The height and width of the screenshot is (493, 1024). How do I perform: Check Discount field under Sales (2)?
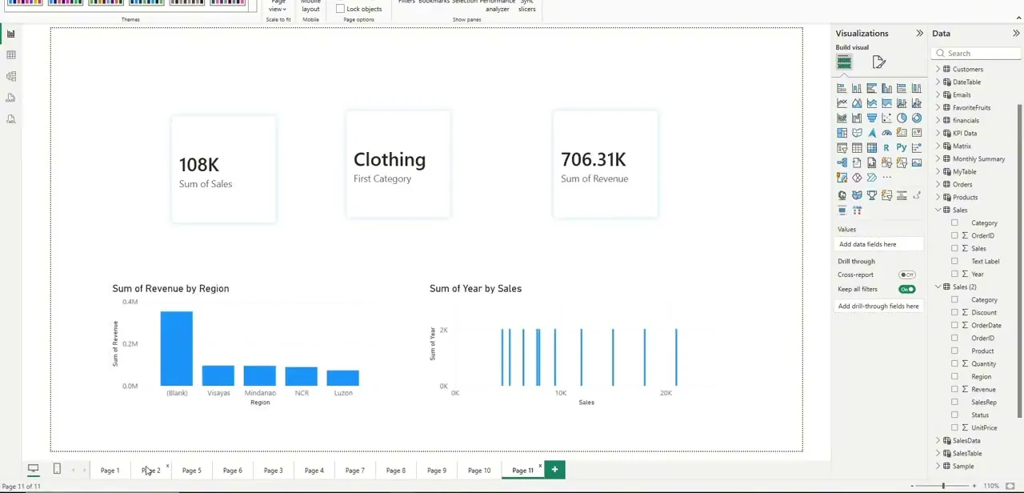click(954, 313)
